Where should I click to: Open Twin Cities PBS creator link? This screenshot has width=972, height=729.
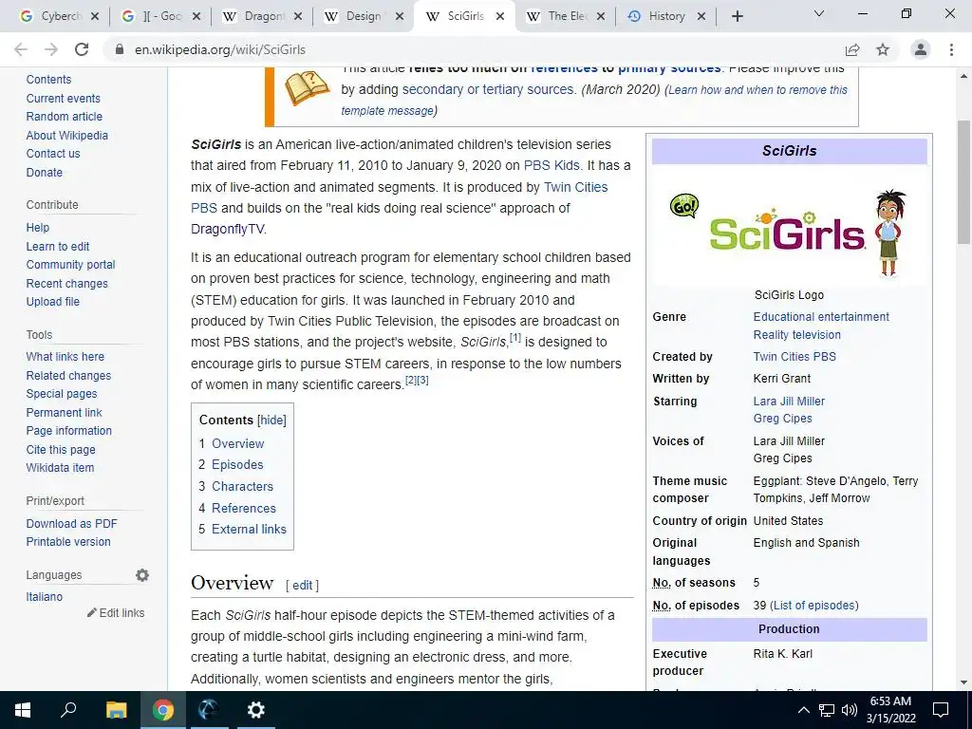coord(794,357)
